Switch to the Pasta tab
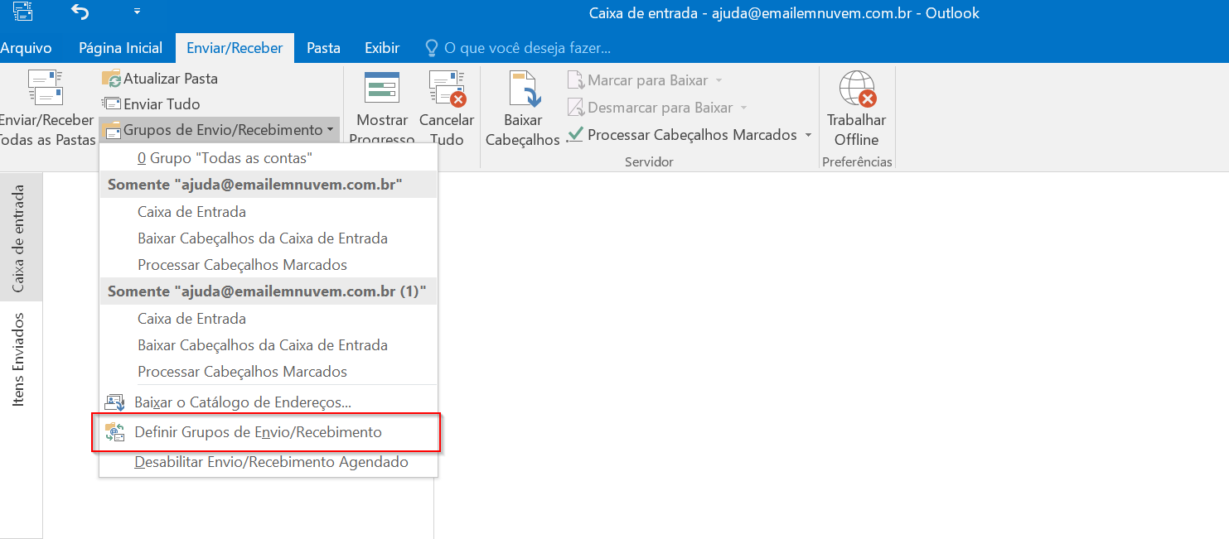 click(323, 48)
